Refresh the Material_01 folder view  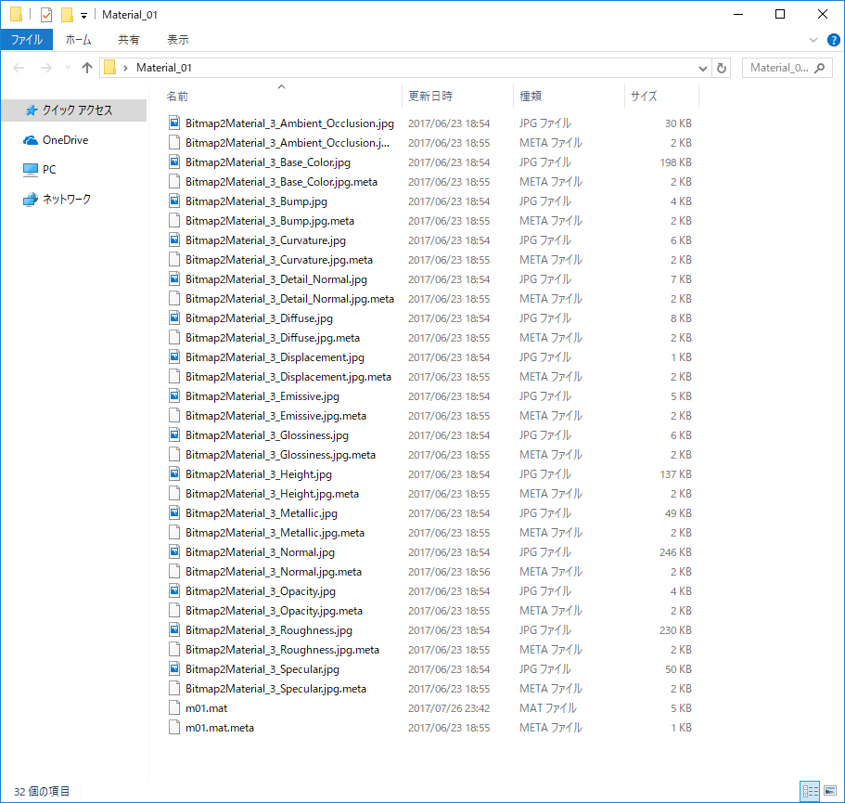[722, 67]
